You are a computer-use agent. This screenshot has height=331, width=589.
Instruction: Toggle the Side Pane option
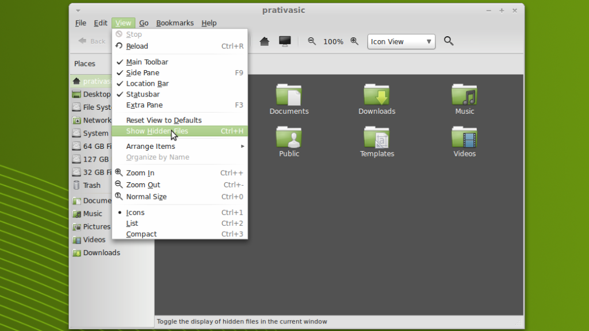(x=179, y=73)
